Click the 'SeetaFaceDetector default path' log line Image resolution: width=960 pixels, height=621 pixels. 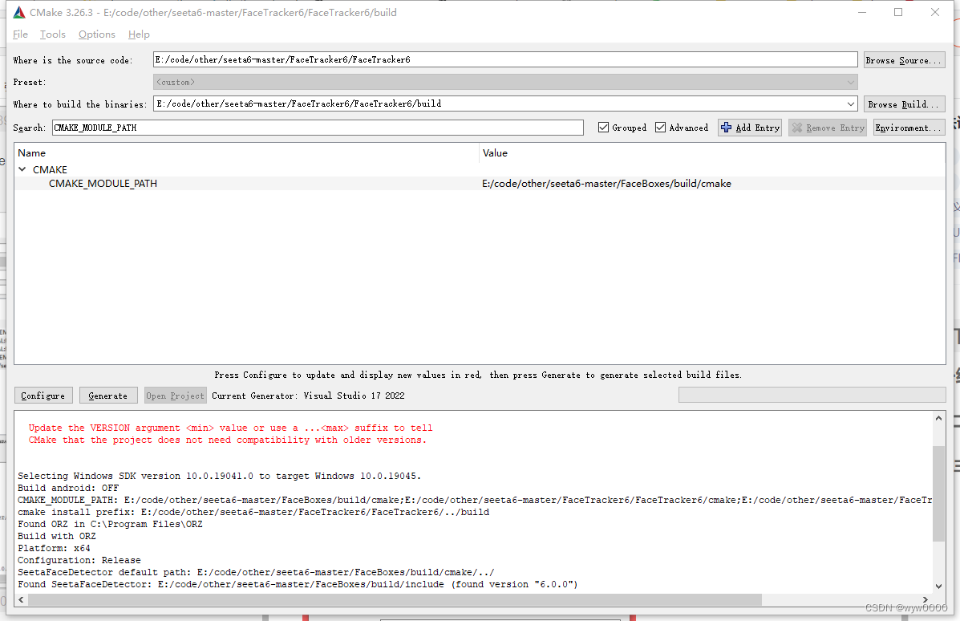pos(256,572)
